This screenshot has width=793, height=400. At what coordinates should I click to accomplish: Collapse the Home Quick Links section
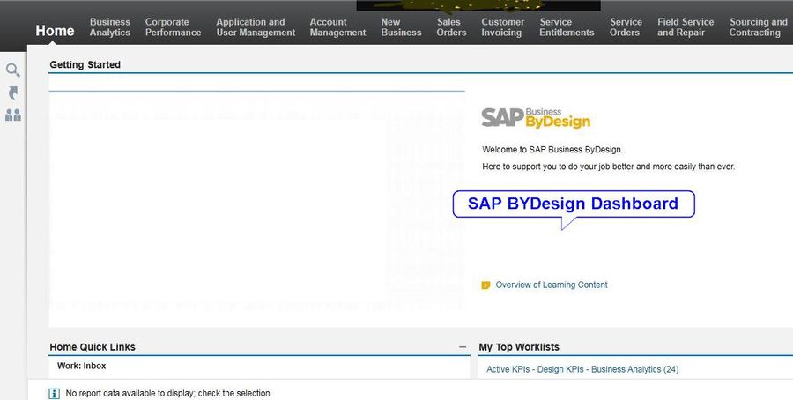pos(463,347)
